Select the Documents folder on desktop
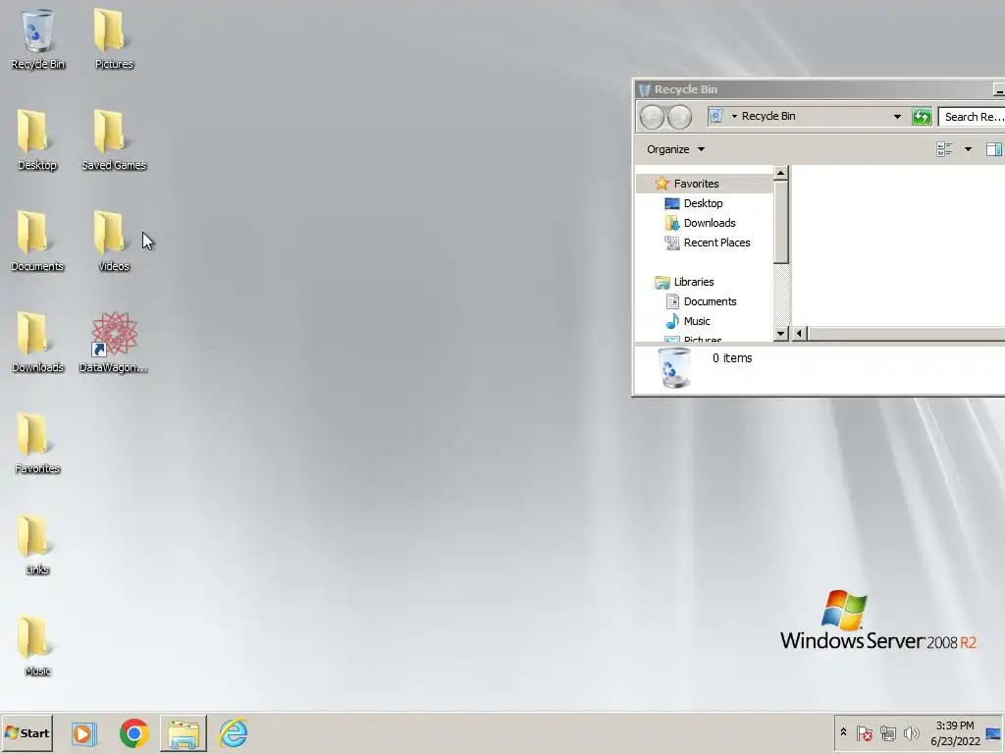The image size is (1005, 754). (36, 242)
